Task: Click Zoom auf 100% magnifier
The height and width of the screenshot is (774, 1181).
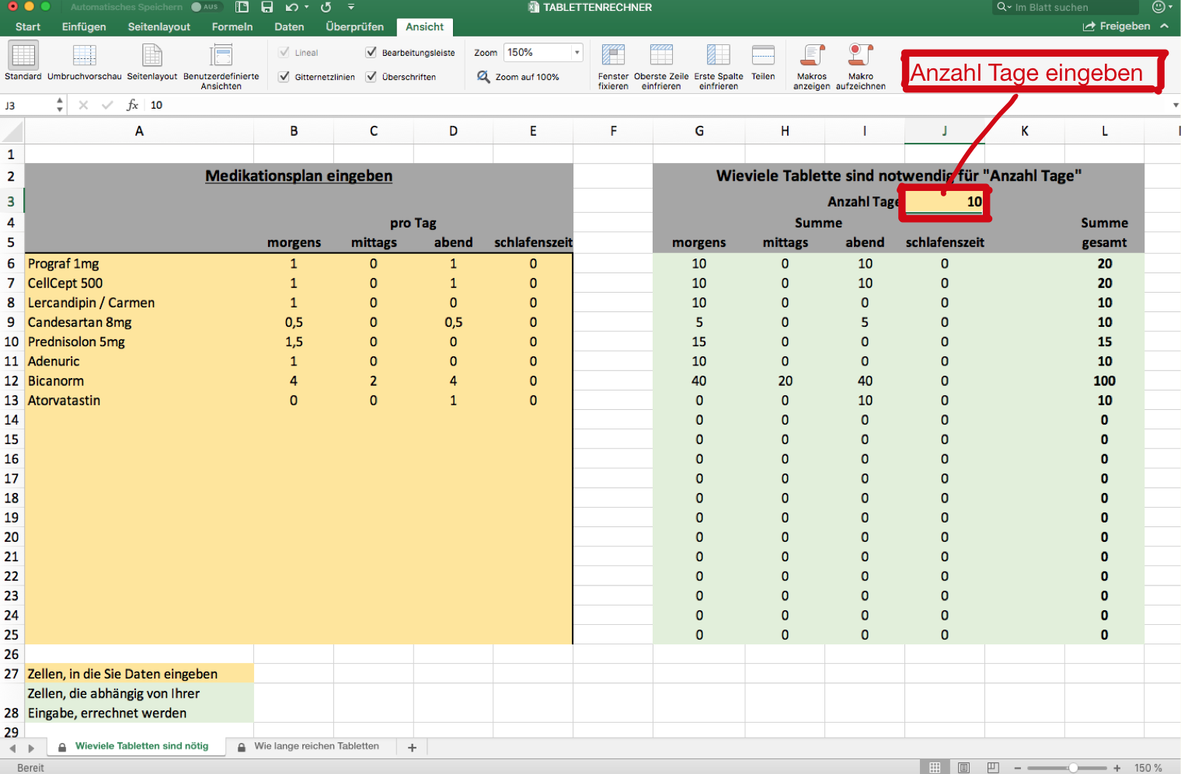Action: coord(483,77)
